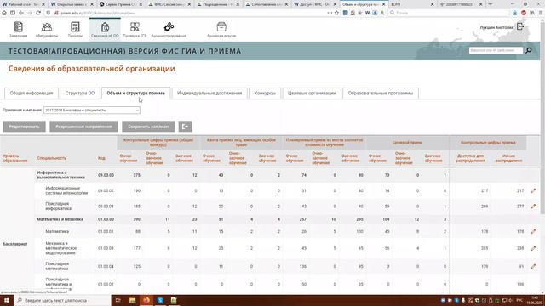Open the Проверка ЕГЭ icon

click(x=135, y=27)
